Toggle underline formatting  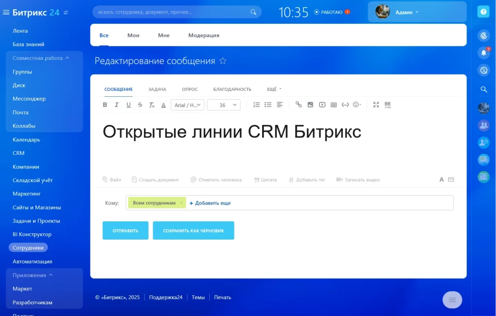[127, 105]
